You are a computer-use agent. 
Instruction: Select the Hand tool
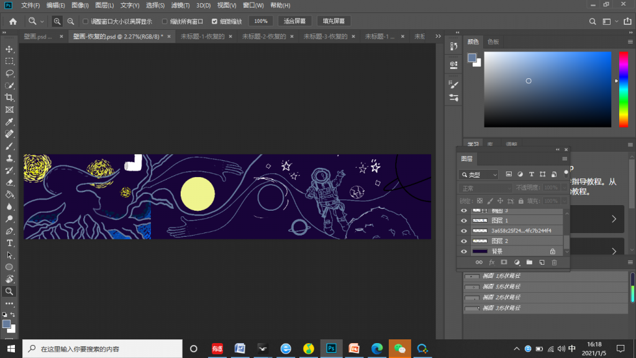pyautogui.click(x=9, y=279)
